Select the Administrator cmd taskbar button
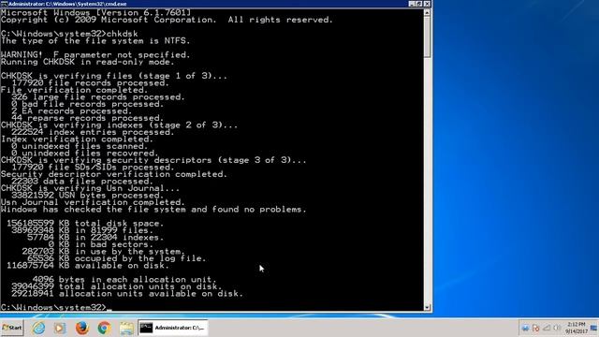 (x=172, y=328)
